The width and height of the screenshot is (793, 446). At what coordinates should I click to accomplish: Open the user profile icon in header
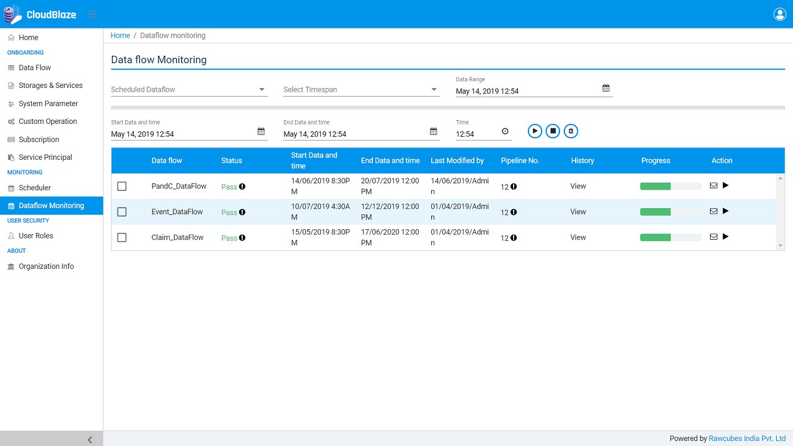coord(780,14)
